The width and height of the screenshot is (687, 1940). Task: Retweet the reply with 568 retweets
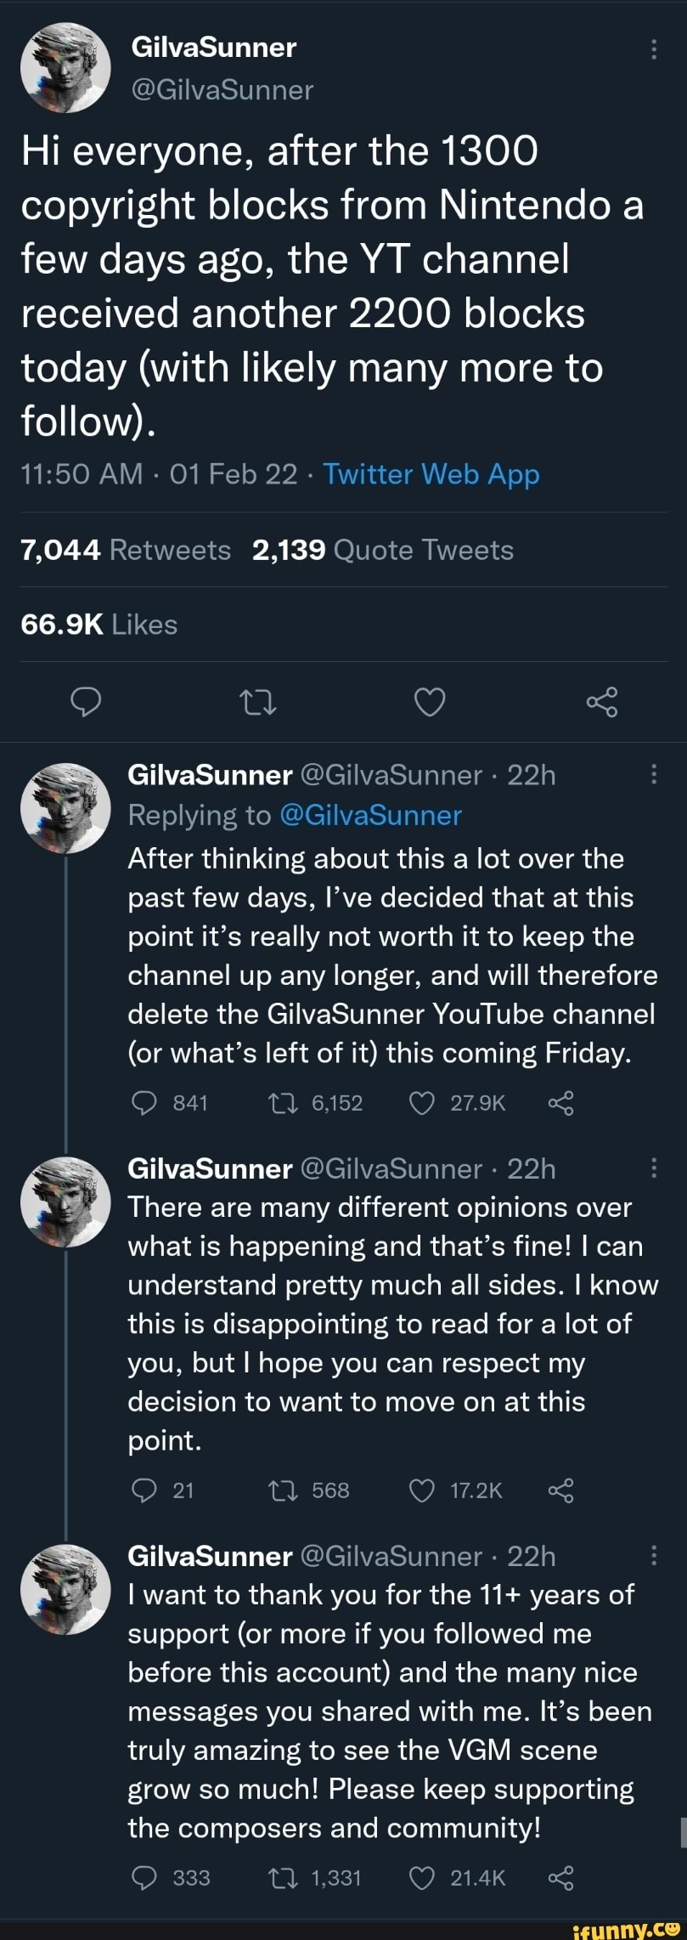[x=284, y=1490]
